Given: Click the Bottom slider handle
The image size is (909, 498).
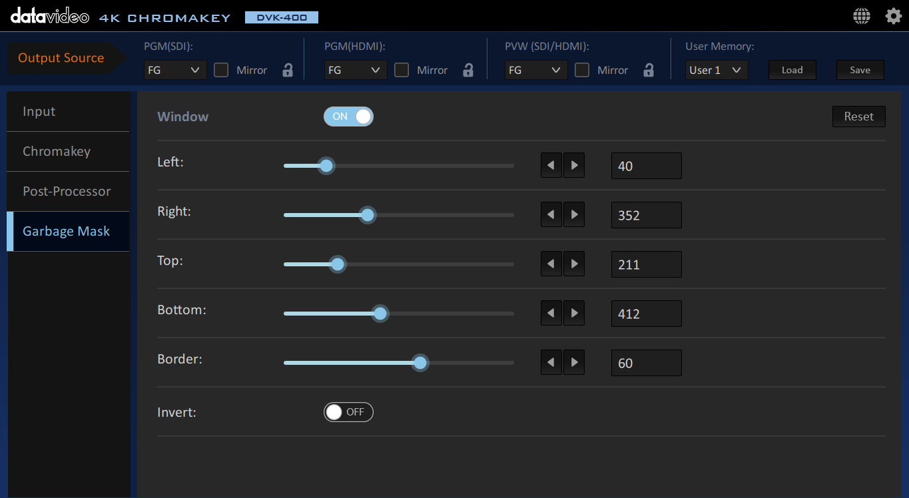Looking at the screenshot, I should point(380,314).
